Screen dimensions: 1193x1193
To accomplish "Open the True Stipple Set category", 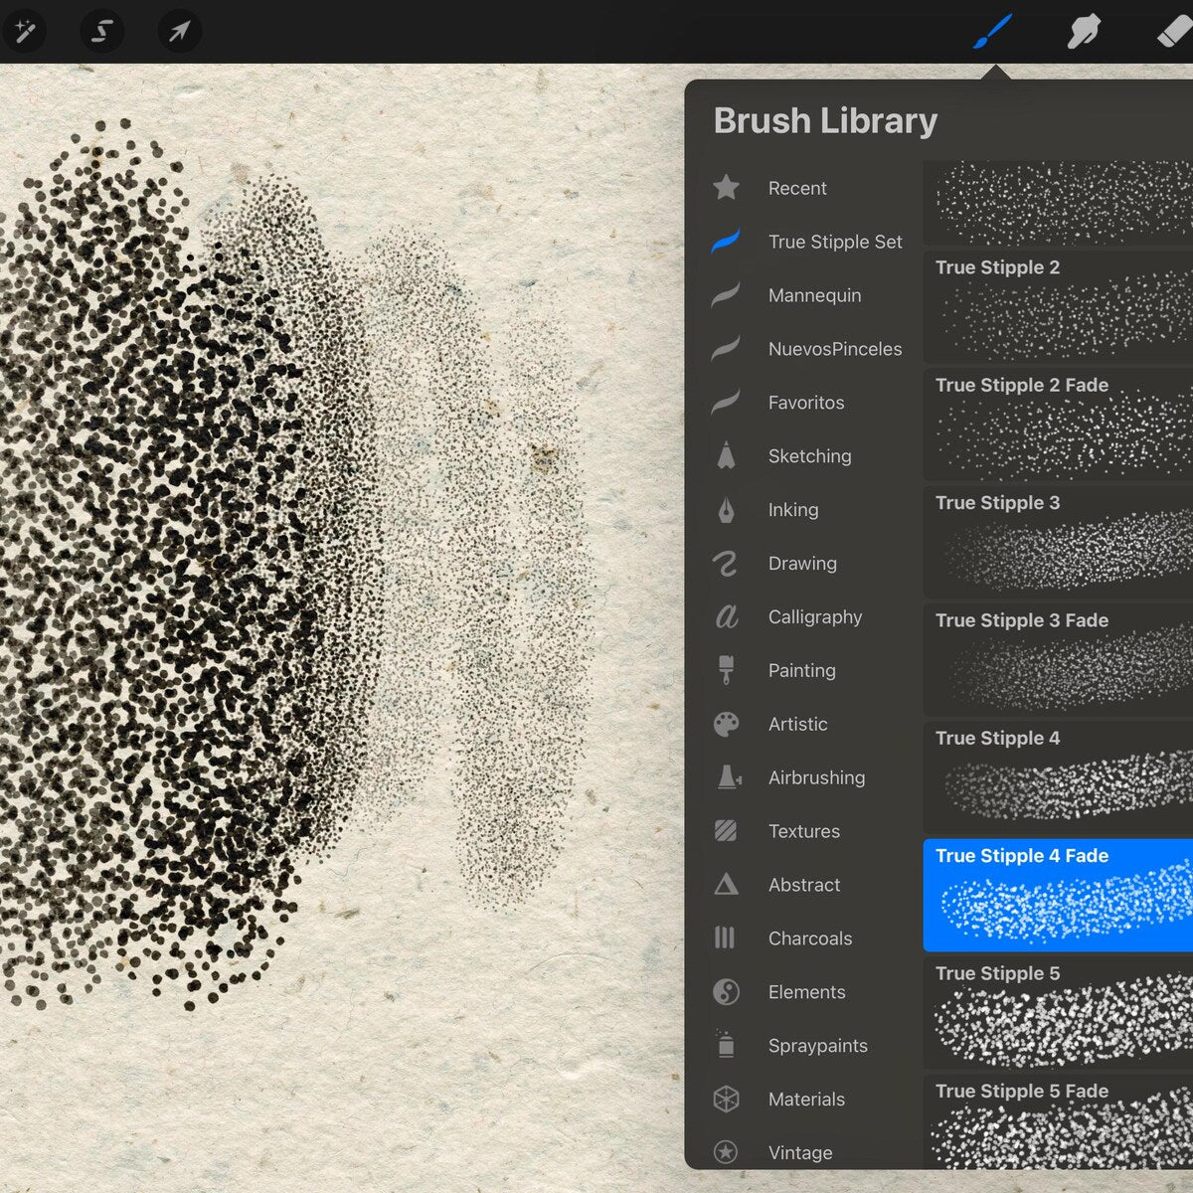I will pos(834,242).
